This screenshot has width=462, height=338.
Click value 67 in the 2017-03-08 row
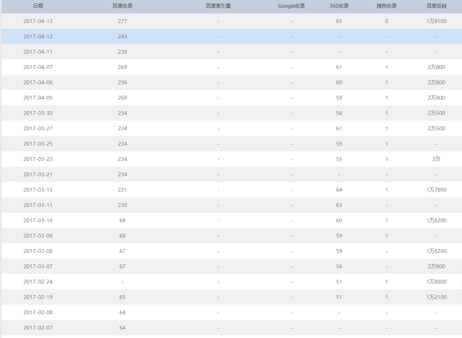point(123,251)
